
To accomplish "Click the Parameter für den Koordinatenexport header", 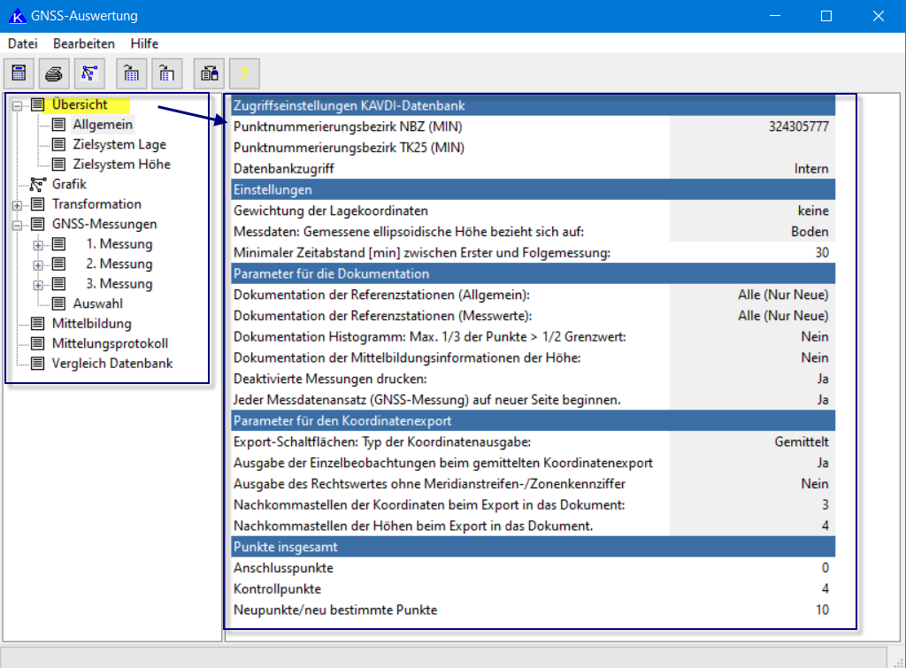I will 534,420.
